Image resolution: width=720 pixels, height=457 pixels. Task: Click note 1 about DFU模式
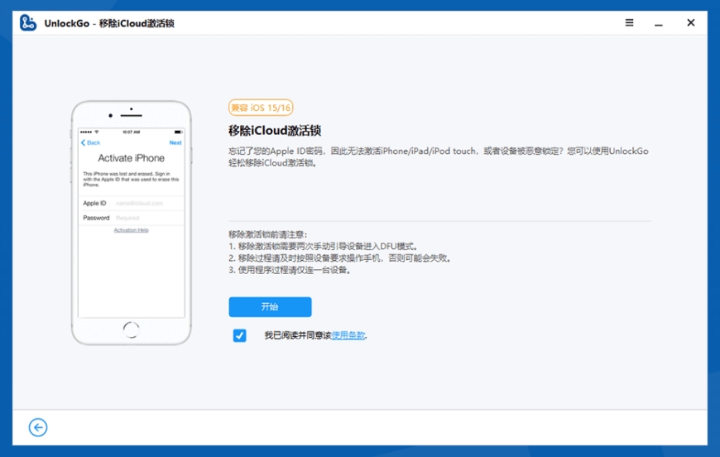324,246
